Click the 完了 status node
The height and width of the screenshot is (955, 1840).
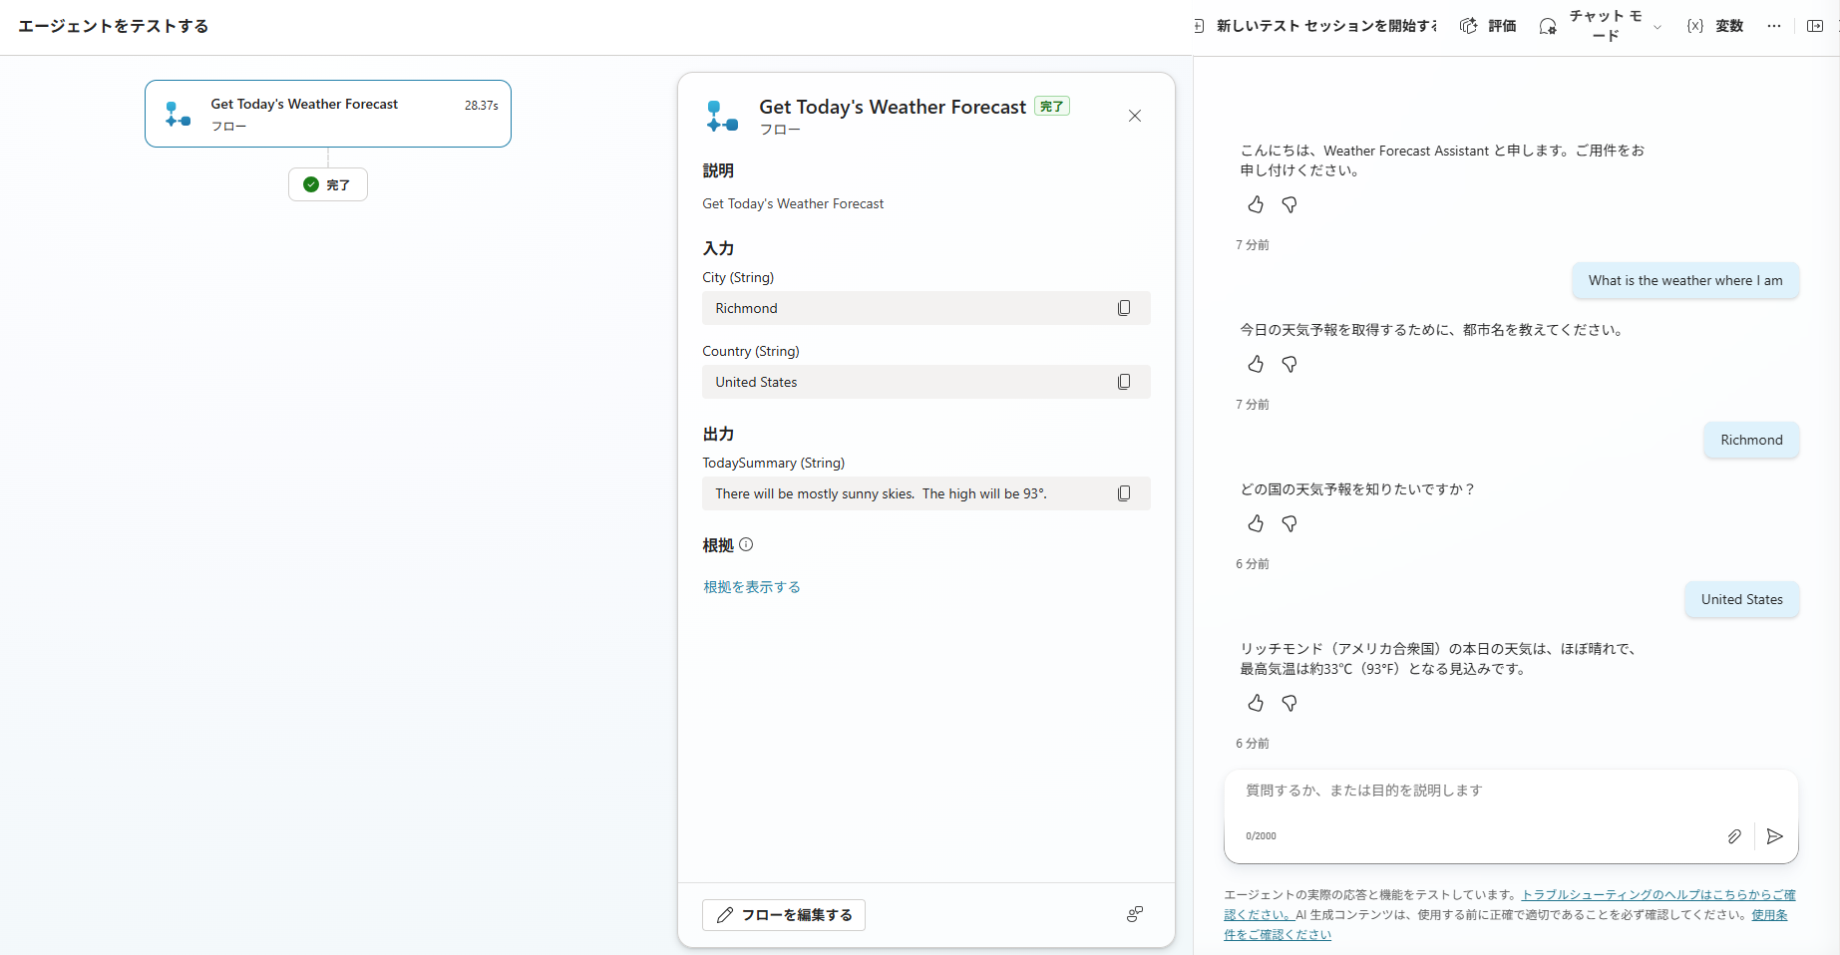[x=328, y=184]
